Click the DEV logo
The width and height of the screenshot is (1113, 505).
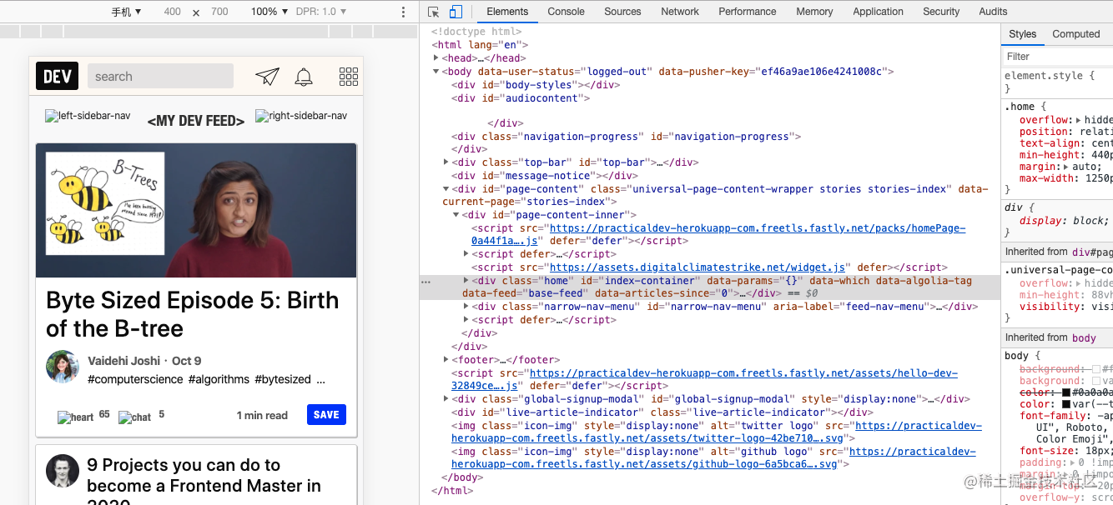(57, 76)
